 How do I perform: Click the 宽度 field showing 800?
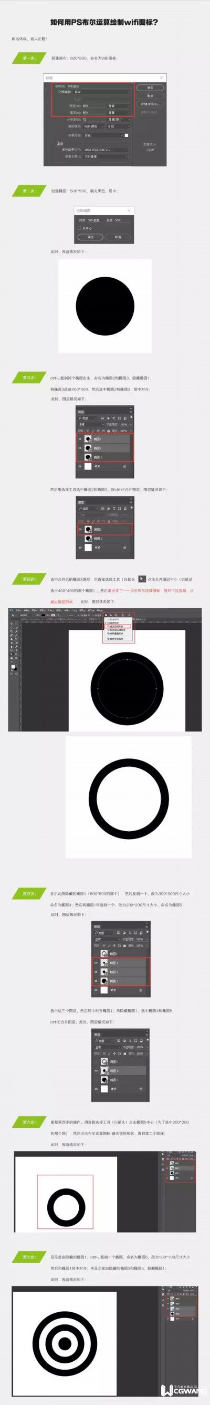93,106
